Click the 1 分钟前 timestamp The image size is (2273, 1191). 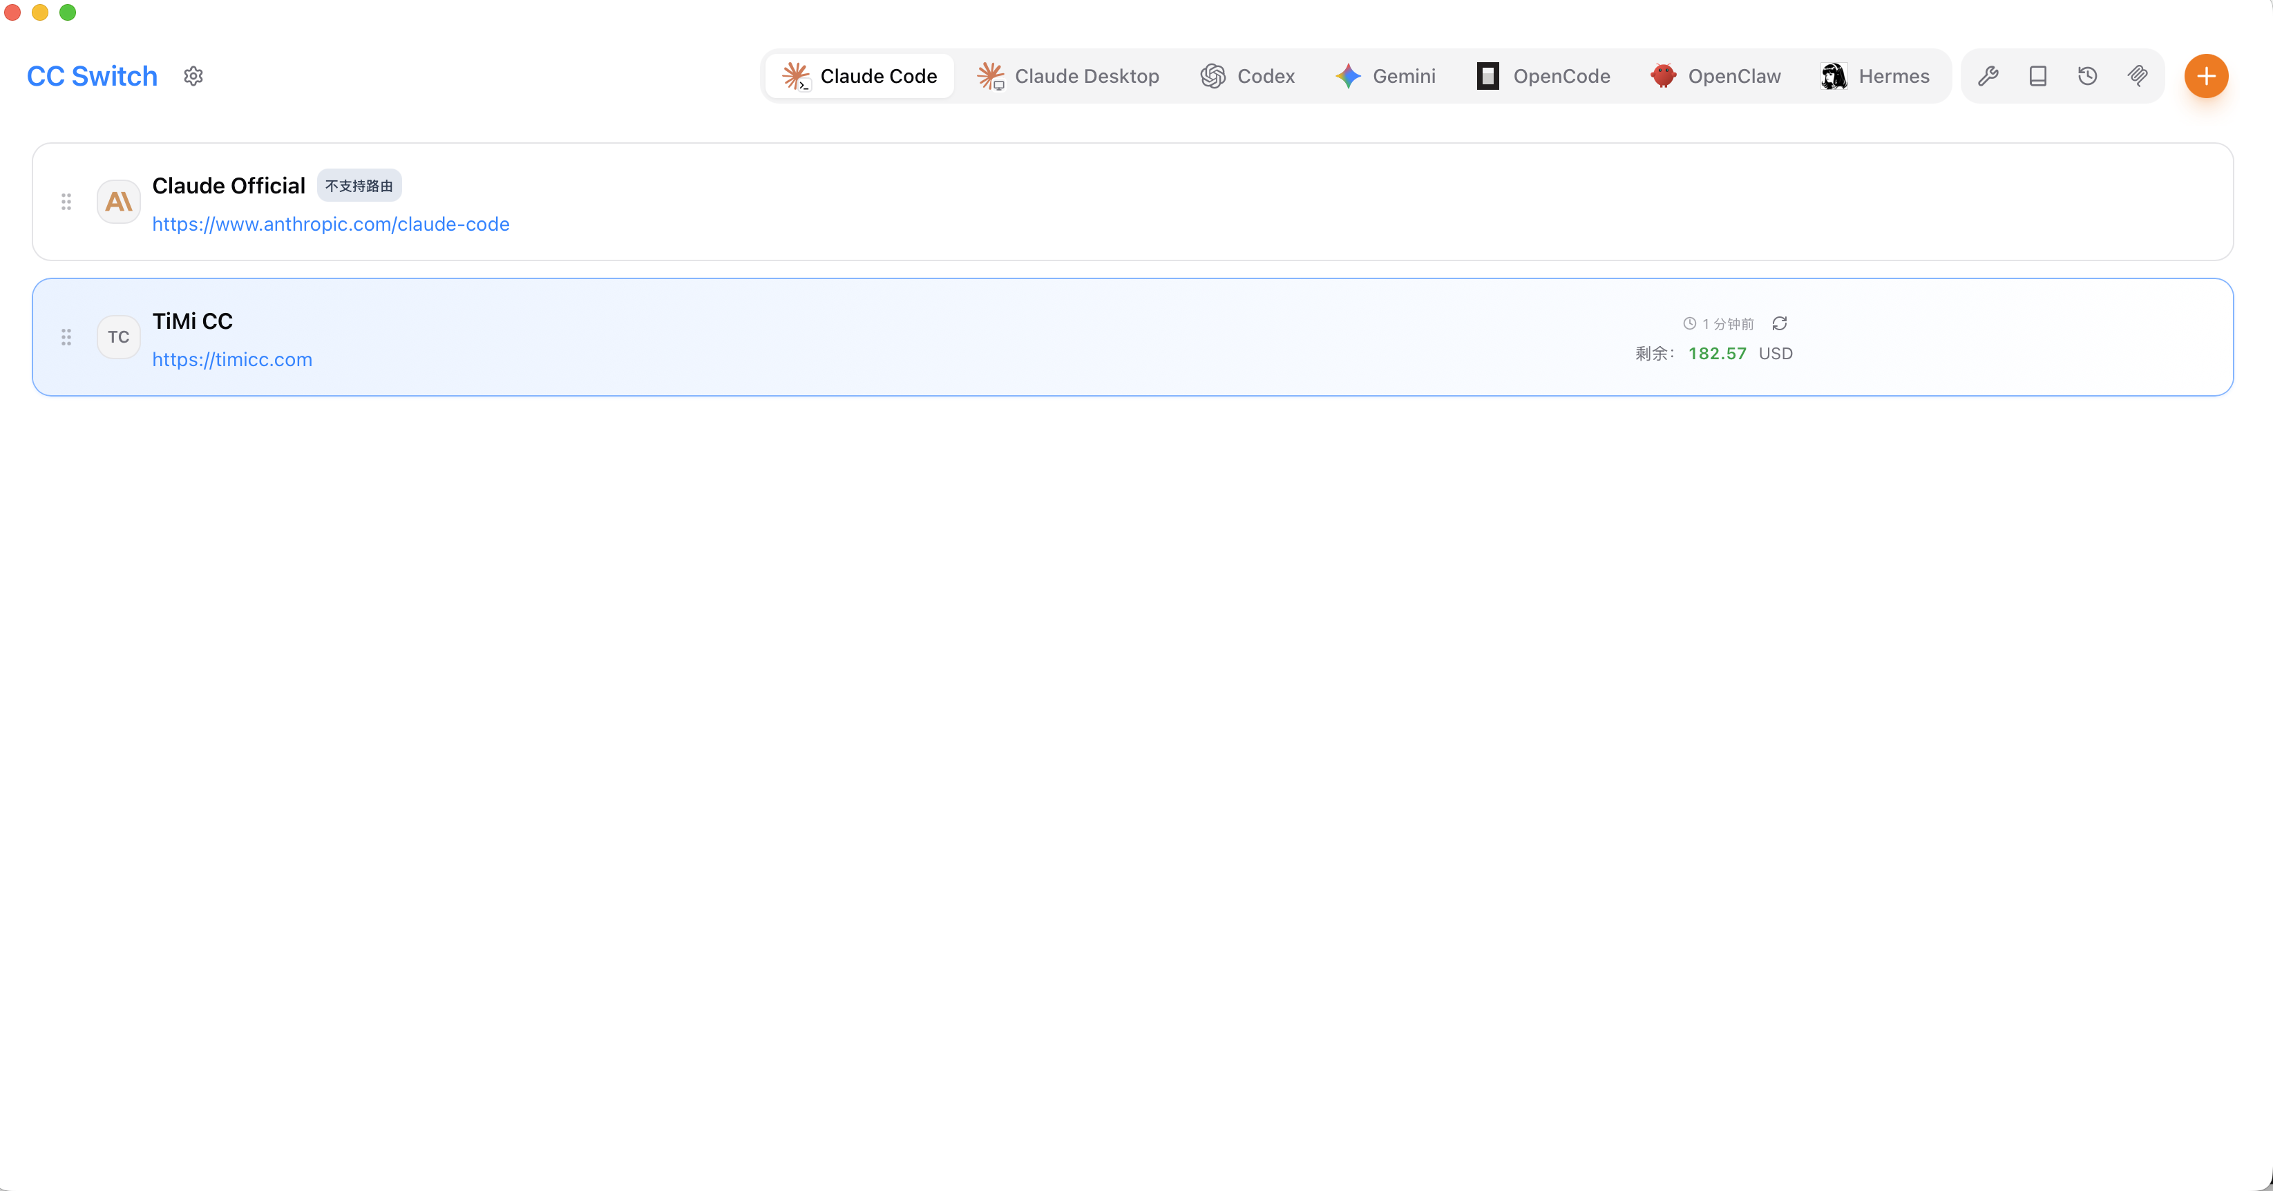1719,324
